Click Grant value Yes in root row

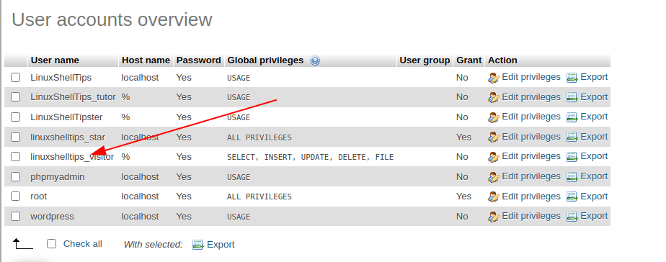tap(464, 196)
